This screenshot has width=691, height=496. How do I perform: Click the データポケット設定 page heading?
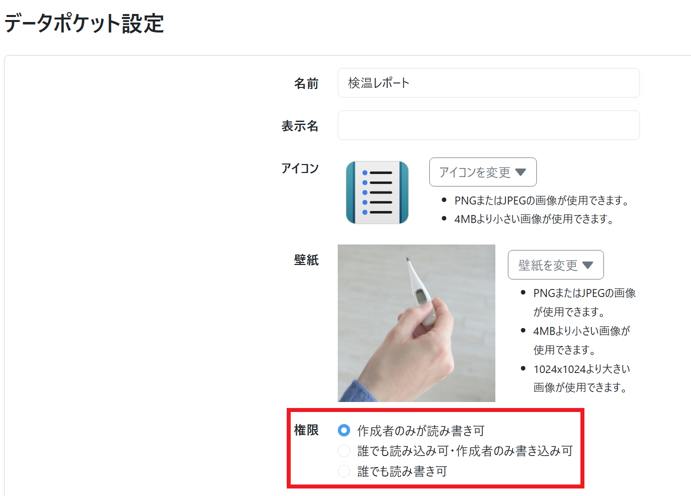point(84,23)
